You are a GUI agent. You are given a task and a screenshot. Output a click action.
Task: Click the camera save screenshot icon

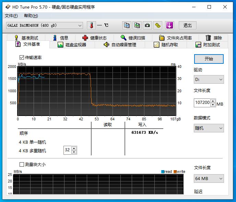(147, 25)
